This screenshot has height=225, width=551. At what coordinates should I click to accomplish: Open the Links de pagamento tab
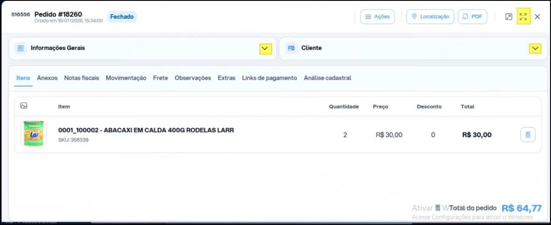[269, 78]
